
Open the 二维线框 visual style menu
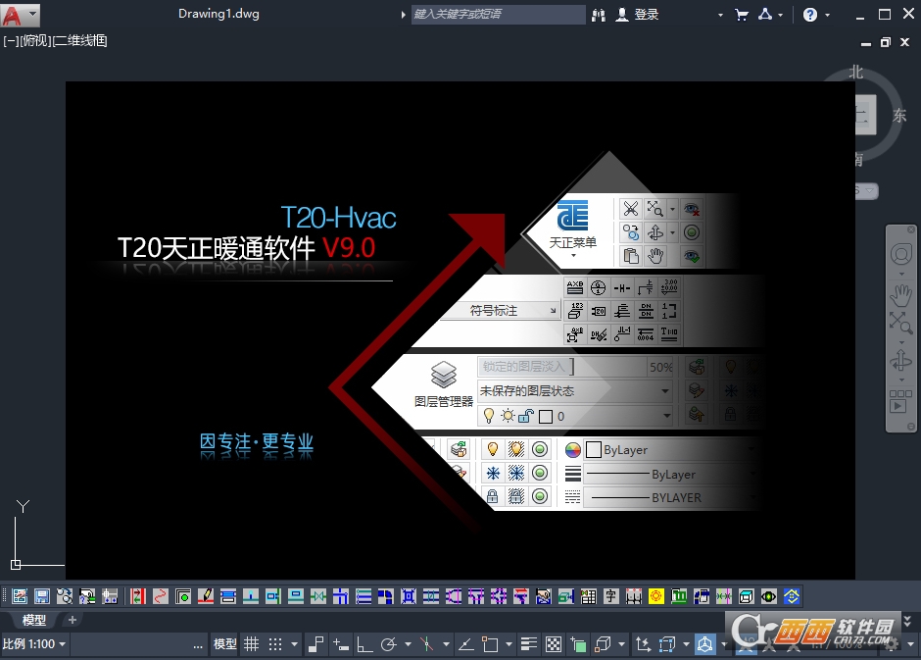point(80,40)
